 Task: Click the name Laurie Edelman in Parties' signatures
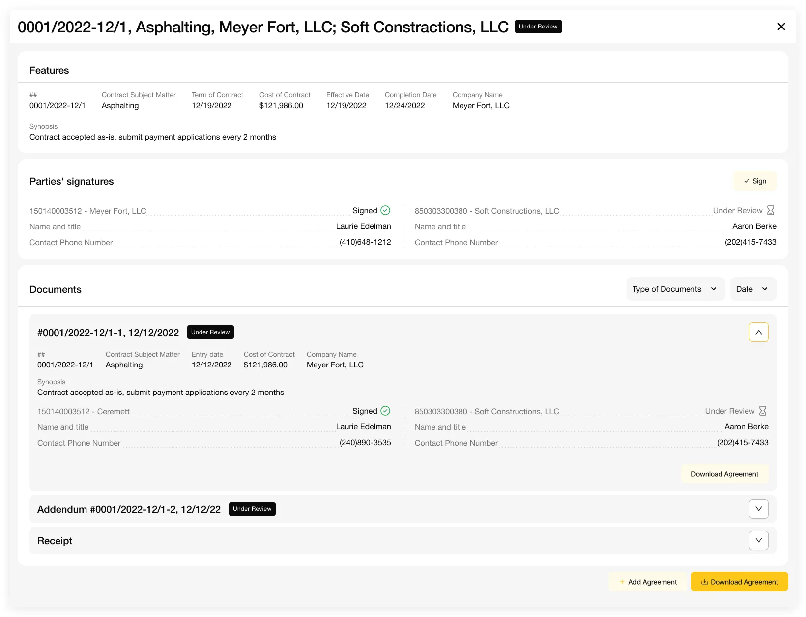(364, 226)
